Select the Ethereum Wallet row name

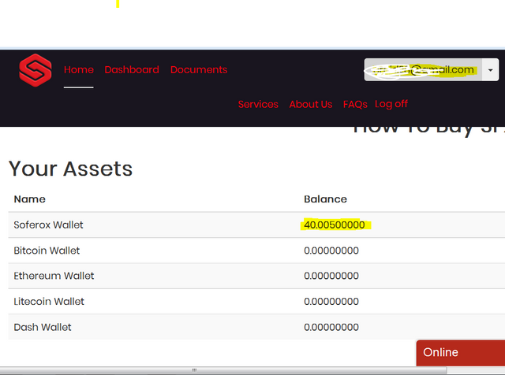(x=54, y=276)
